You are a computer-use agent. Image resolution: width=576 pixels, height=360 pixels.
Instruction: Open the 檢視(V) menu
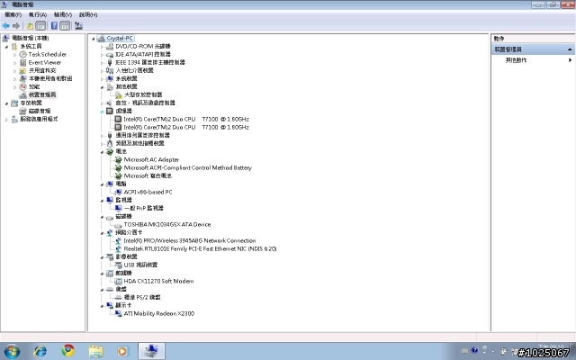63,14
